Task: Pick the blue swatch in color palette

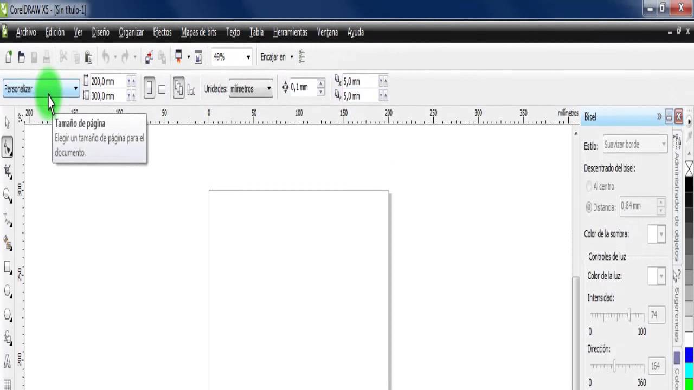Action: pos(689,355)
